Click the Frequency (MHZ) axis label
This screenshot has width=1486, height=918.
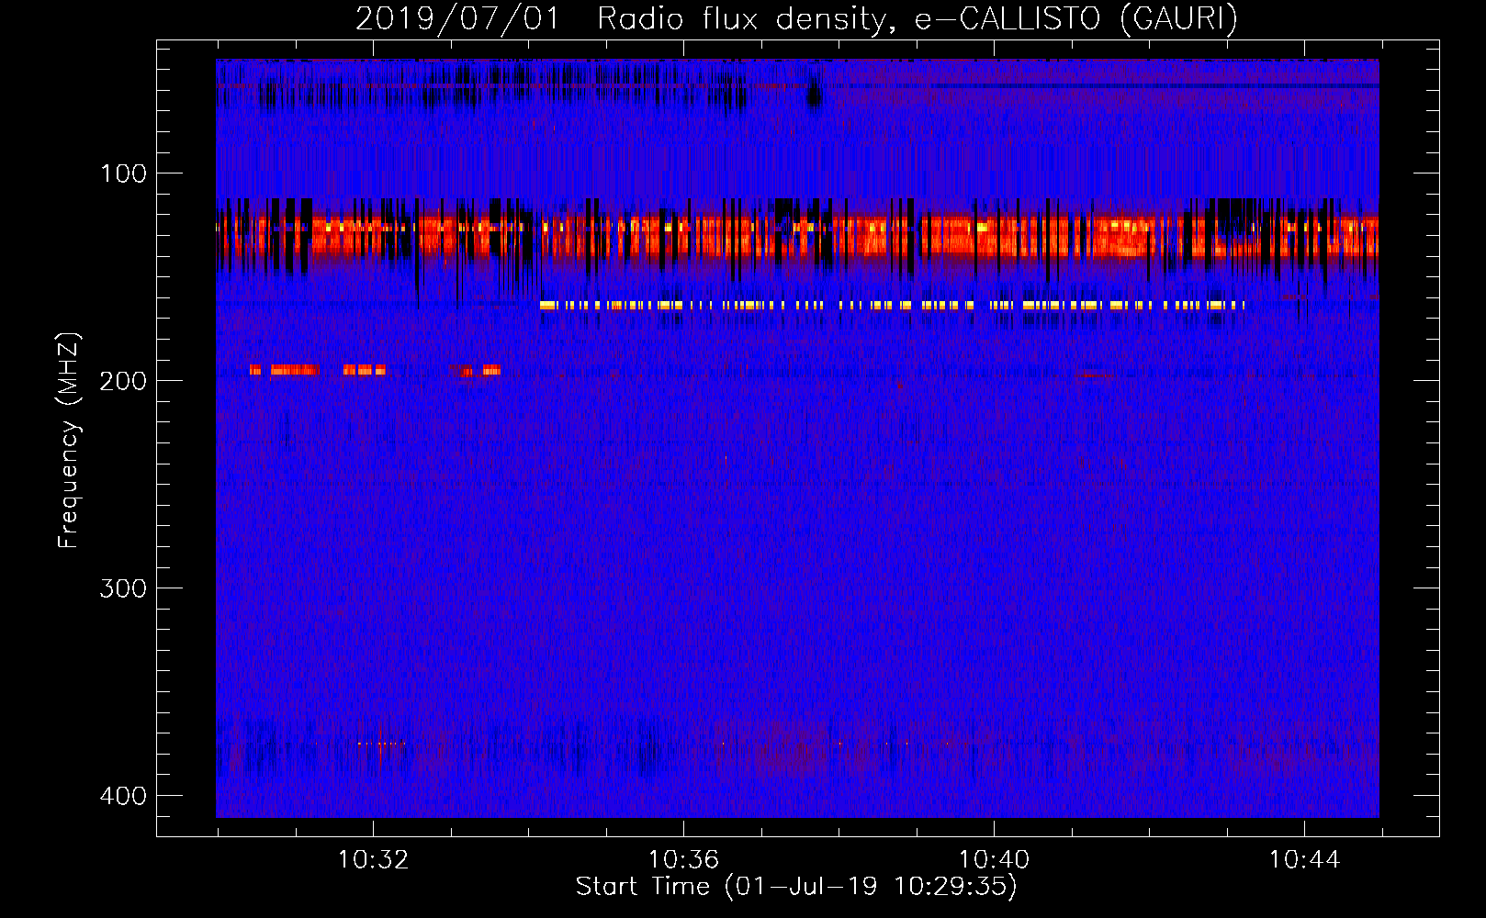(69, 441)
